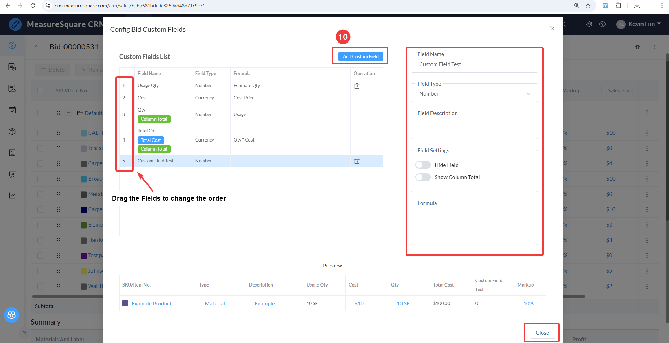This screenshot has width=669, height=343.
Task: Check the Default group row checkbox
Action: click(x=40, y=113)
